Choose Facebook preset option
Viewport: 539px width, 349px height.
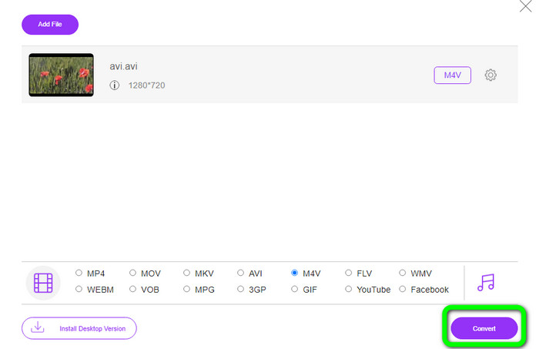coord(403,290)
